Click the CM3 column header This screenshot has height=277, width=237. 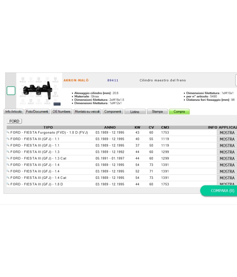[x=165, y=127]
